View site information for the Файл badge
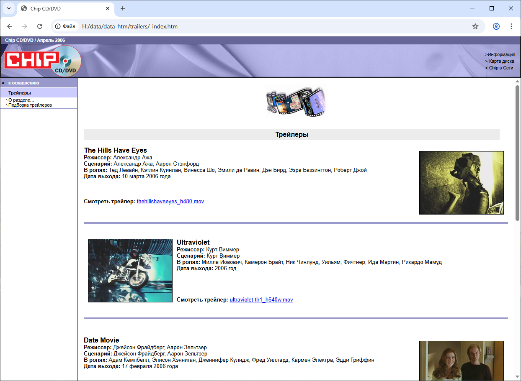 click(65, 26)
